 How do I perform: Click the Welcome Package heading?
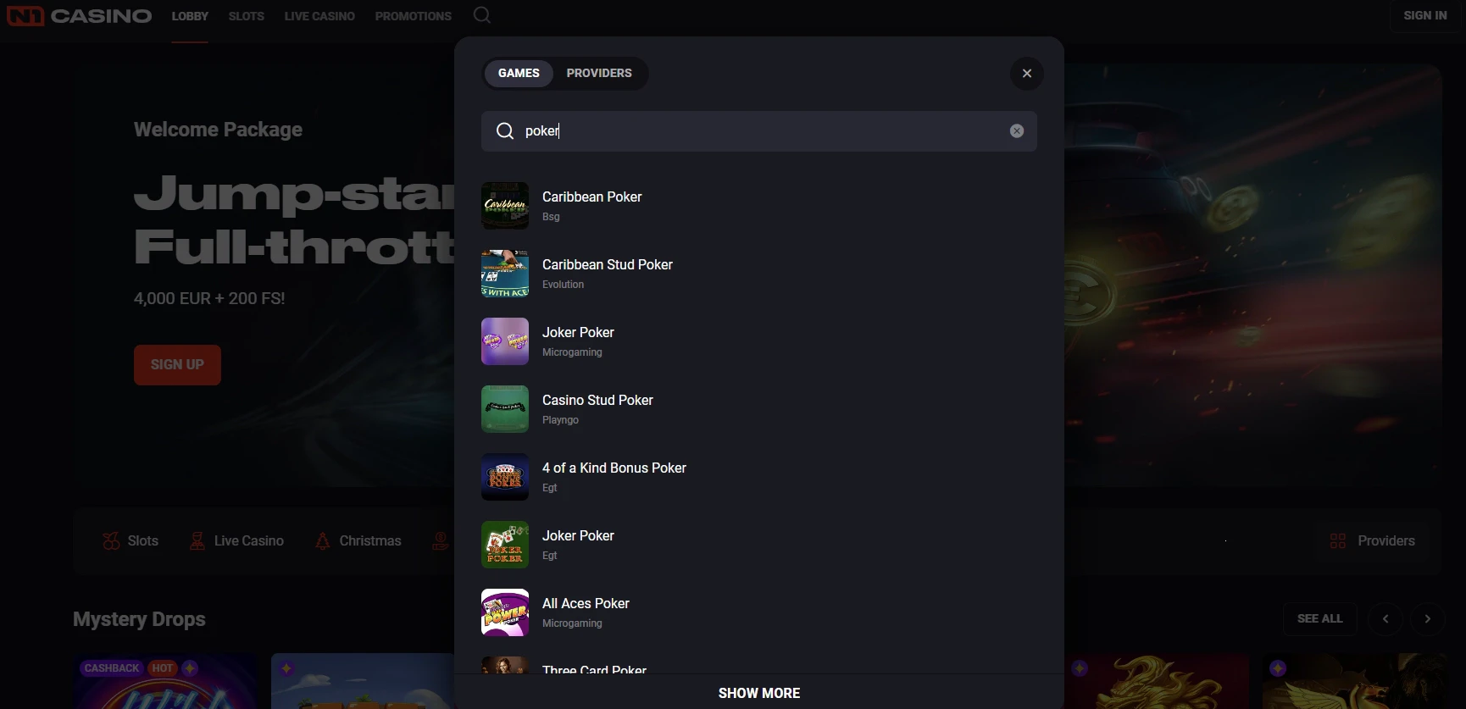(218, 130)
